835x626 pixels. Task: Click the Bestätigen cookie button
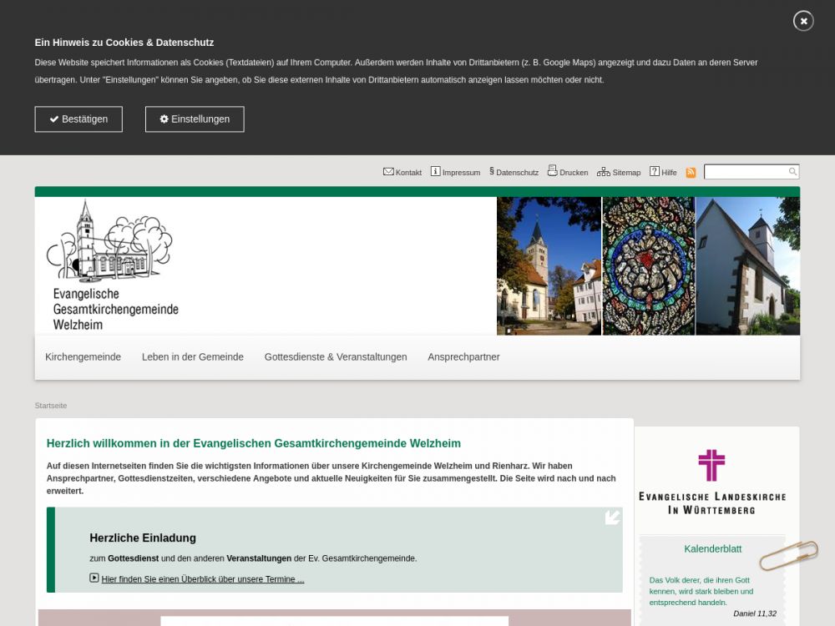78,119
